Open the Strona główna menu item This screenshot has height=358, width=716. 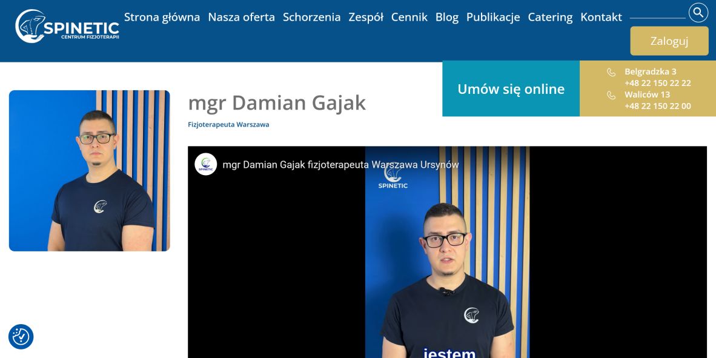(162, 18)
